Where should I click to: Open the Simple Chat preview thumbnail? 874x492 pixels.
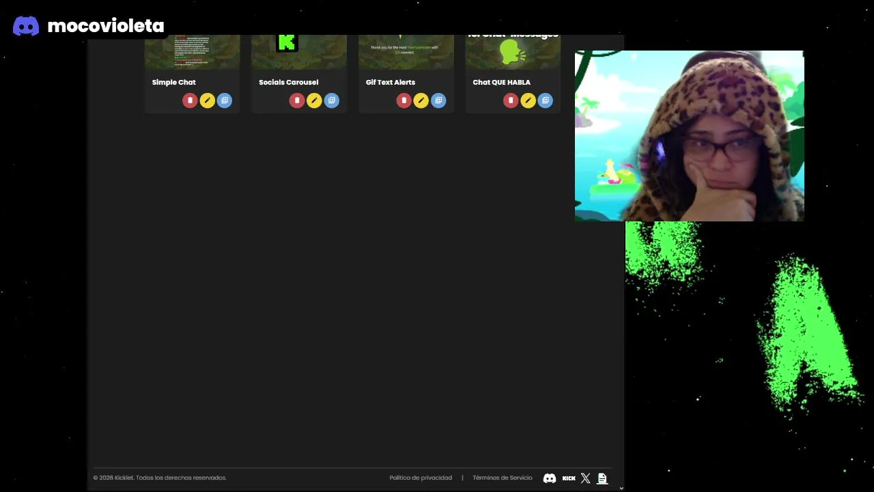tap(192, 52)
